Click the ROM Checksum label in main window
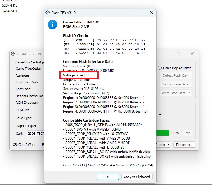The height and width of the screenshot is (185, 212). [27, 103]
